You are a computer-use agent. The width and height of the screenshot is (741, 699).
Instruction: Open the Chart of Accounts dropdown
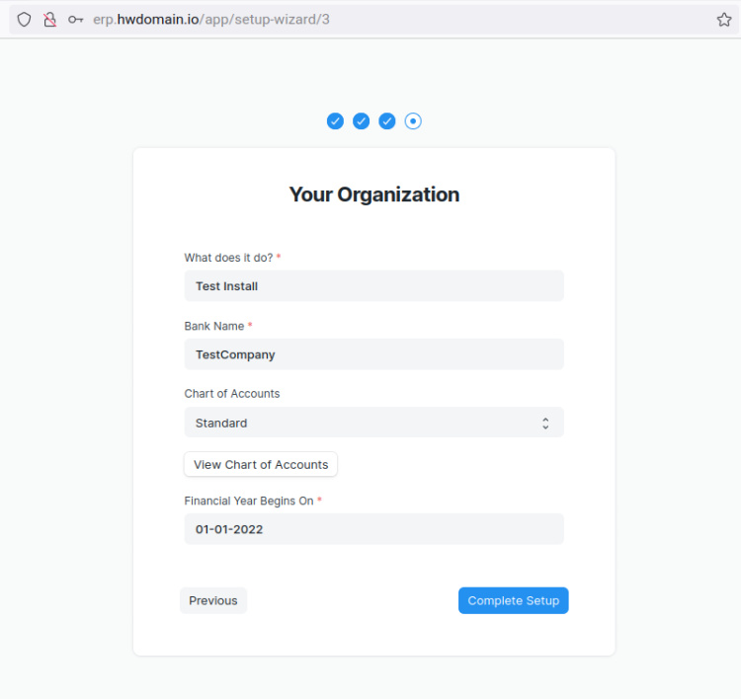click(x=373, y=423)
